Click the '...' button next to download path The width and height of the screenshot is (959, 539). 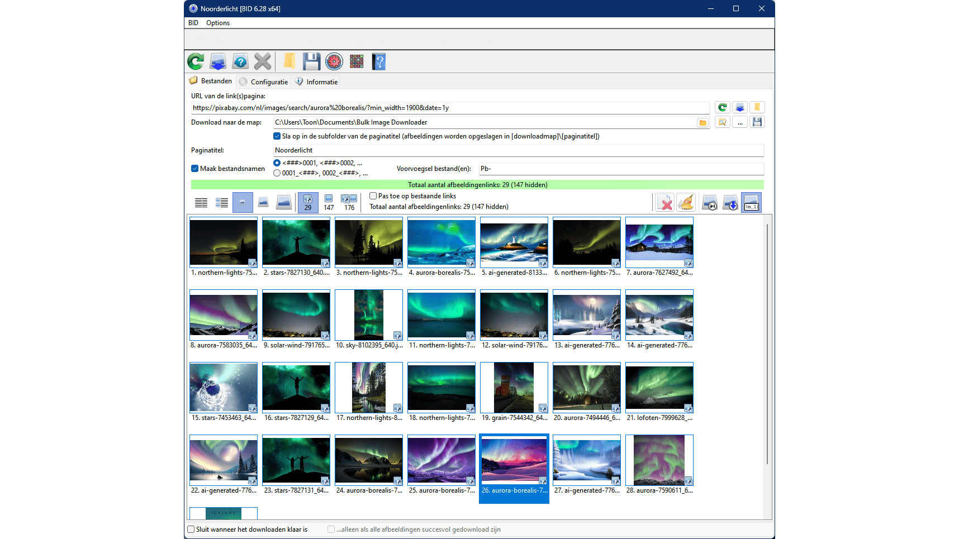point(740,122)
